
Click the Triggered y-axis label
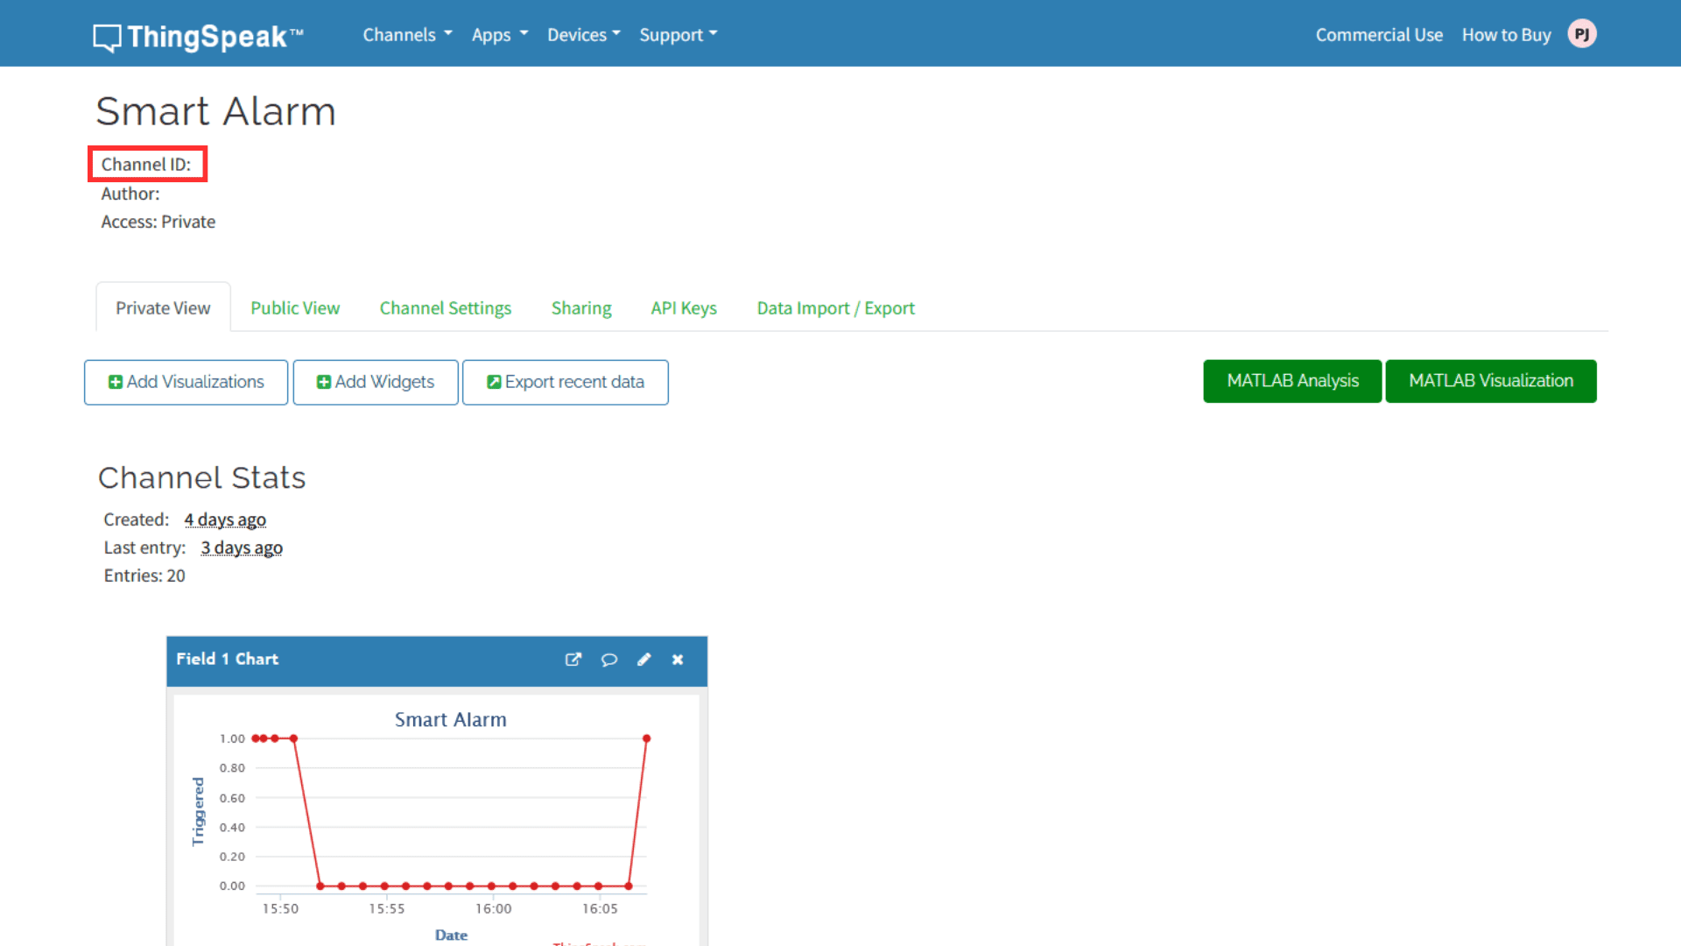click(198, 811)
